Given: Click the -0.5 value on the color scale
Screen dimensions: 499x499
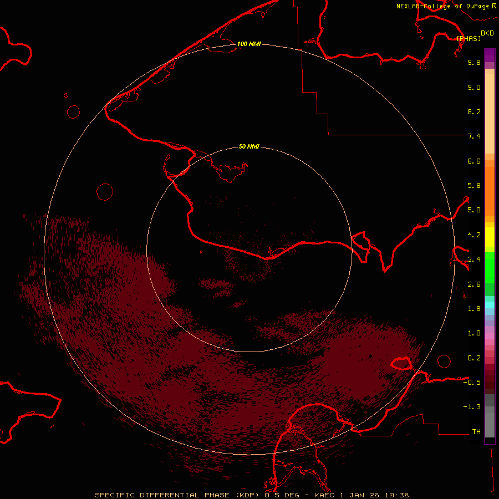Looking at the screenshot, I should click(x=472, y=383).
